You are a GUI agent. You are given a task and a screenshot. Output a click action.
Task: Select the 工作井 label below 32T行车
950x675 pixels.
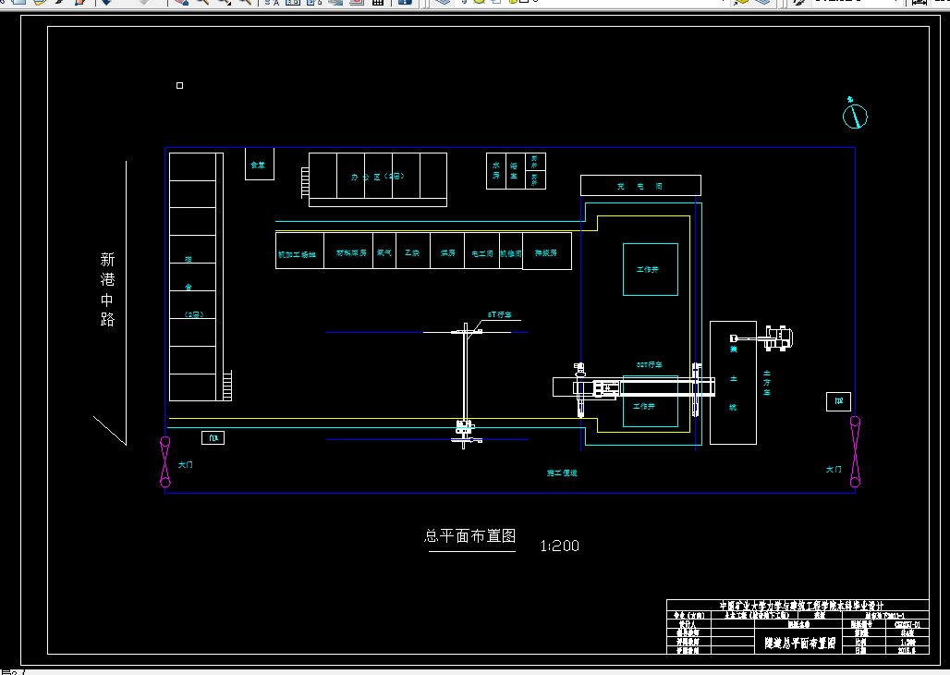tap(644, 406)
